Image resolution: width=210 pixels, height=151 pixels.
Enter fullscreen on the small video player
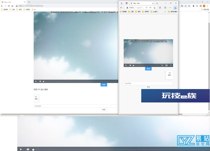click(x=171, y=65)
